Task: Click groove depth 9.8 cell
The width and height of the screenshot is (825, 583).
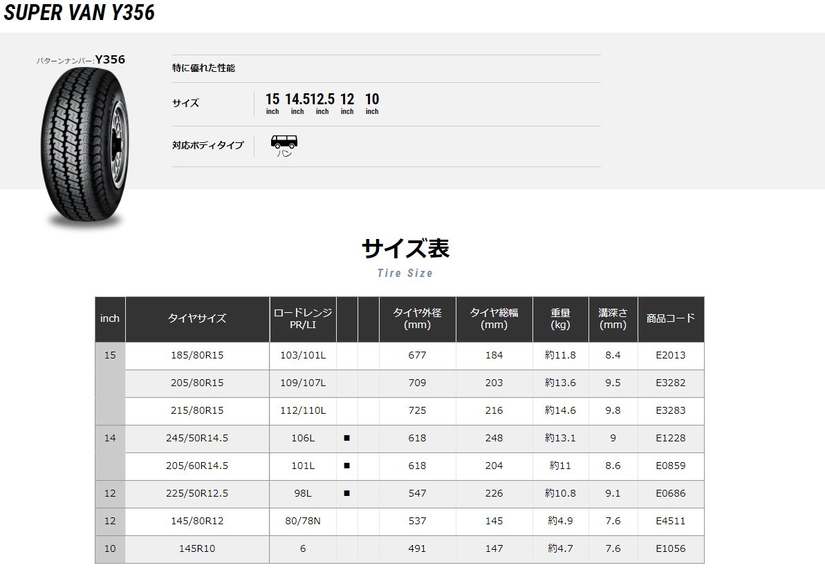Action: 613,410
